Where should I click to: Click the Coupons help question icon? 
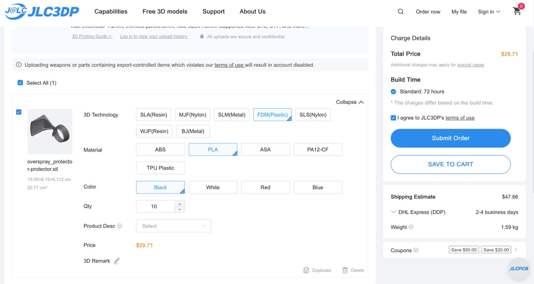point(416,250)
